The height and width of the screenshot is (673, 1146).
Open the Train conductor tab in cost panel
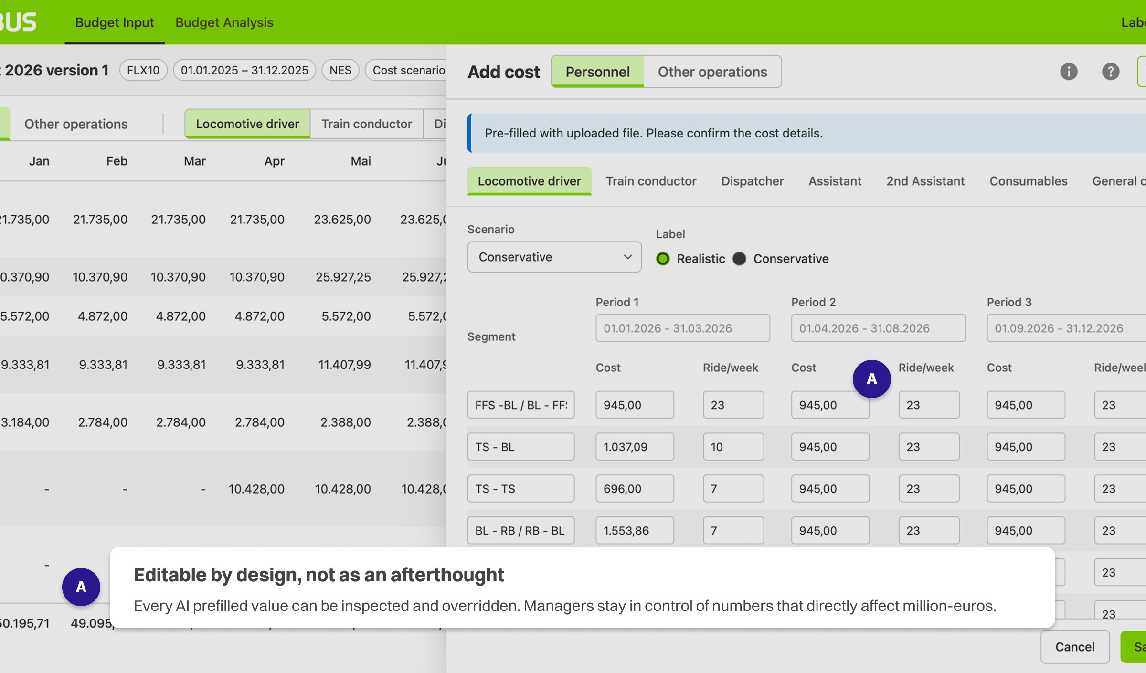click(651, 181)
